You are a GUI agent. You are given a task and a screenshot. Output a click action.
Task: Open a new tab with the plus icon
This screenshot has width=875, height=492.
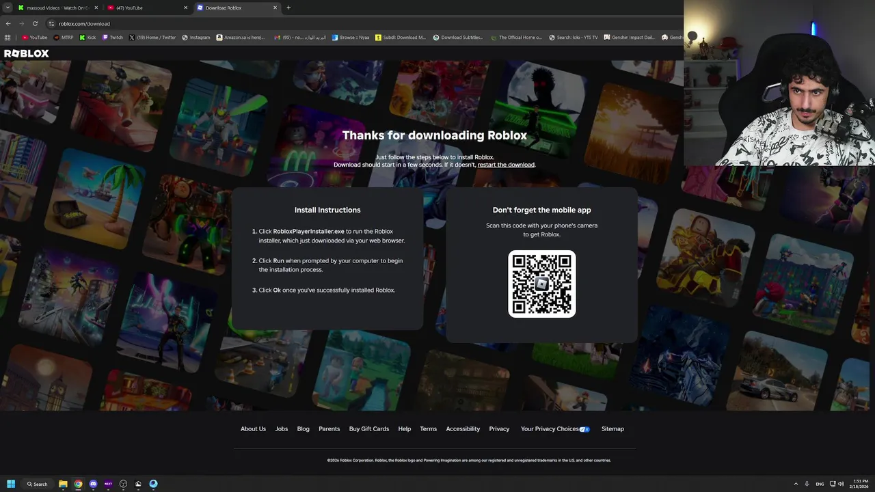(x=288, y=8)
